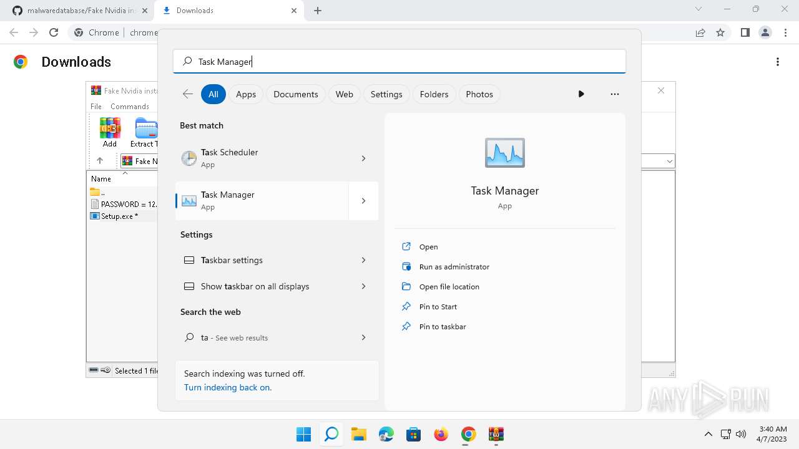Image resolution: width=799 pixels, height=449 pixels.
Task: Select the Apps filter tab
Action: pyautogui.click(x=246, y=94)
